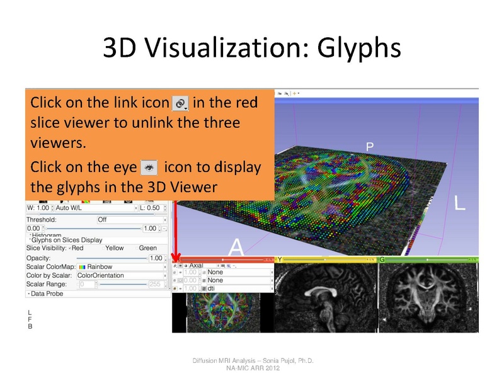Open the Auto W/L dropdown
Image resolution: width=504 pixels, height=378 pixels.
coord(96,208)
